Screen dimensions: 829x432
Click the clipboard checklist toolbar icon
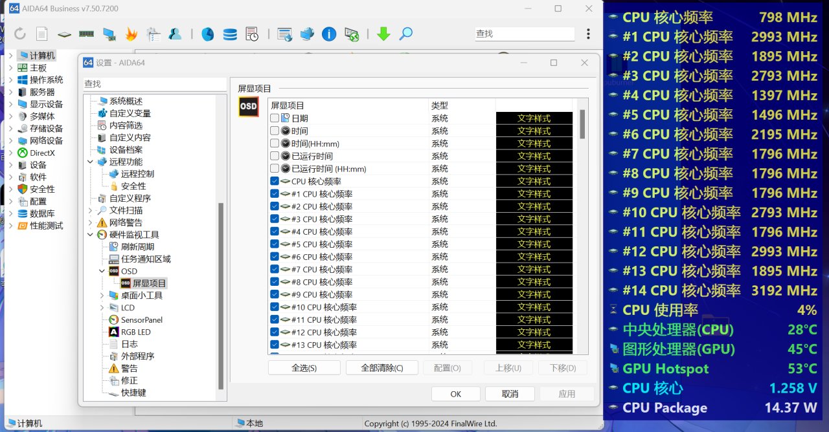tap(153, 34)
